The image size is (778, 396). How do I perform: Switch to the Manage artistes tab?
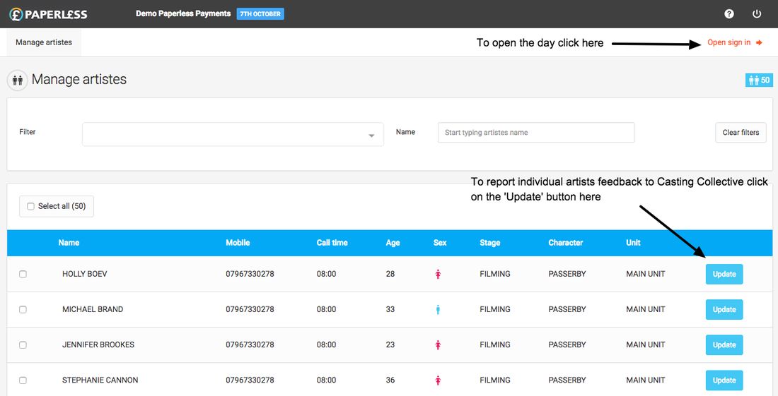click(44, 42)
